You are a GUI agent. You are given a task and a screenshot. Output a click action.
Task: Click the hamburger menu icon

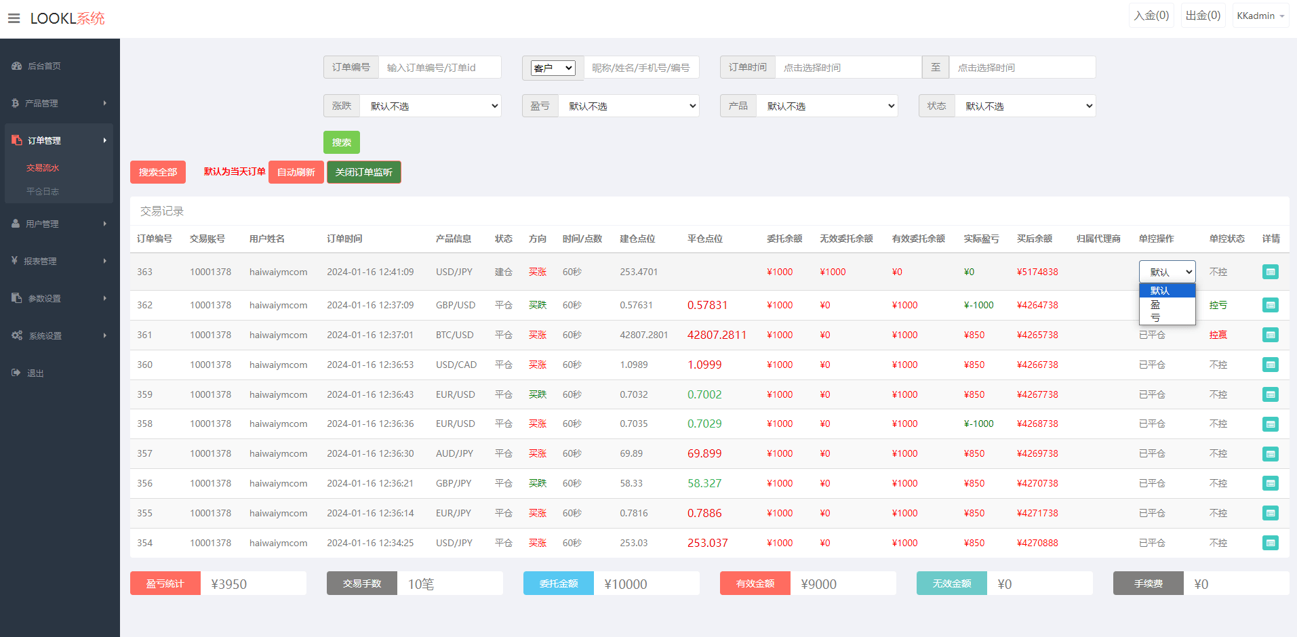click(x=14, y=18)
